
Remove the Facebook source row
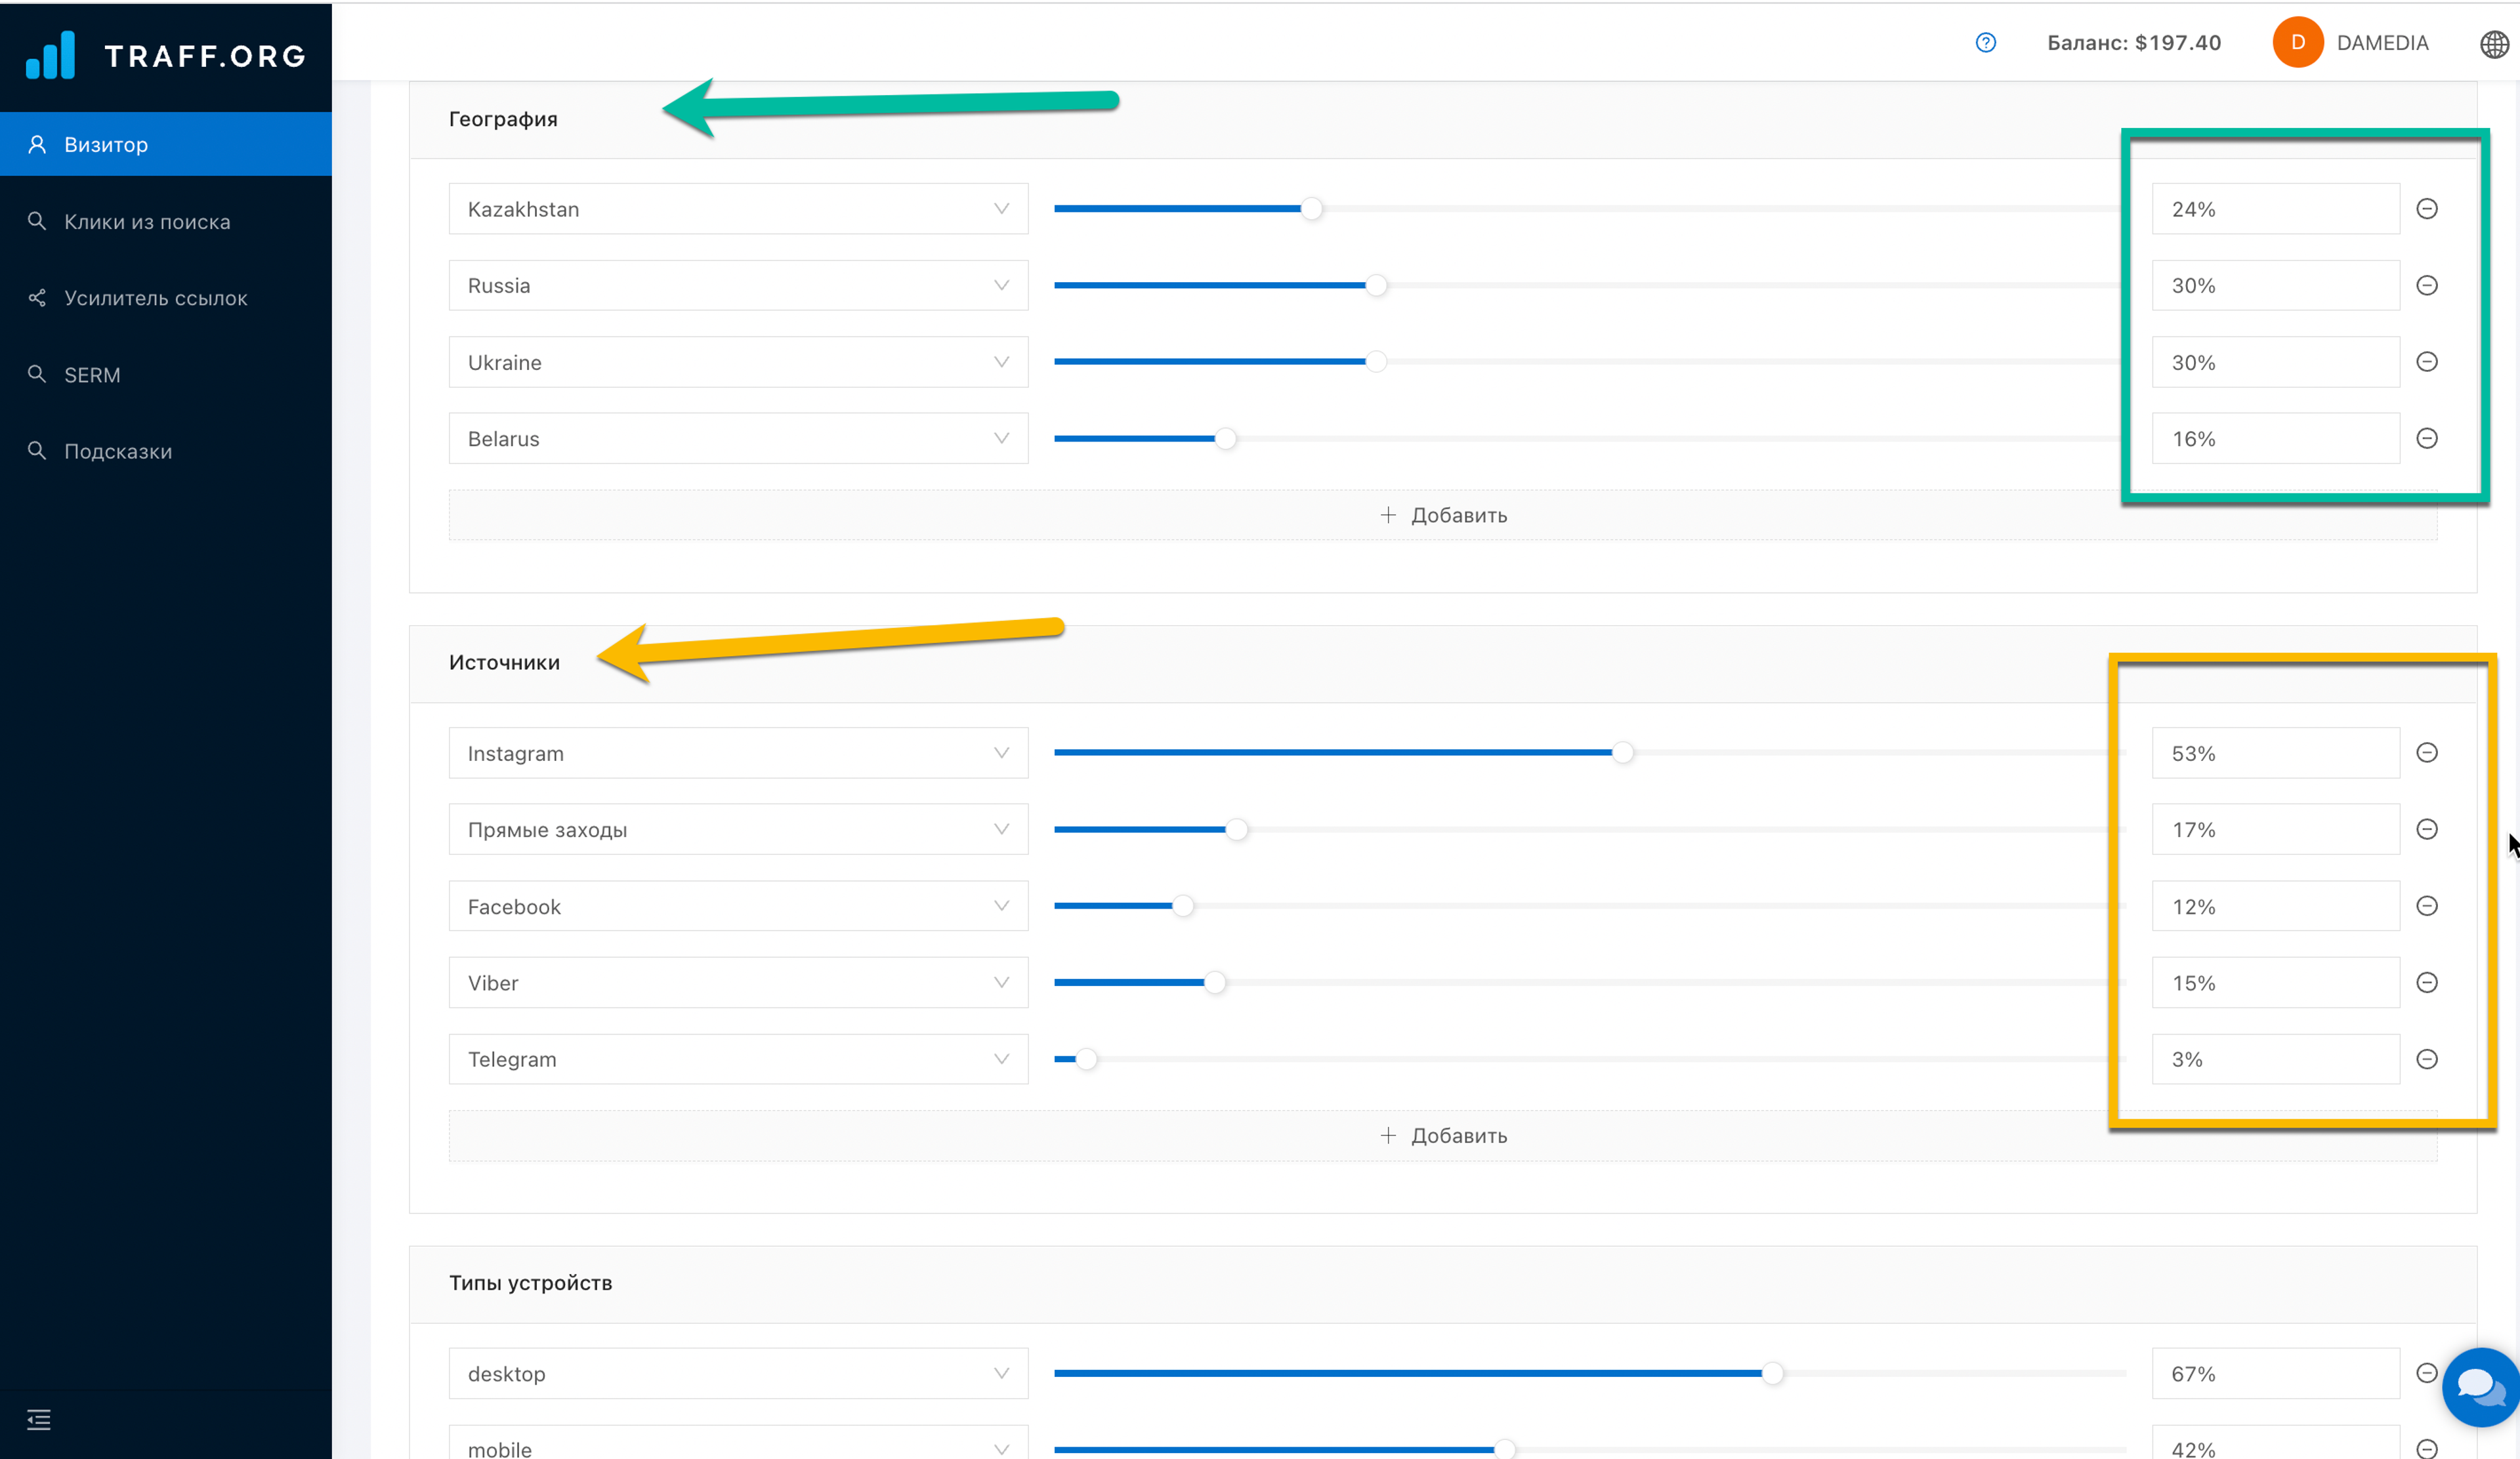point(2426,907)
